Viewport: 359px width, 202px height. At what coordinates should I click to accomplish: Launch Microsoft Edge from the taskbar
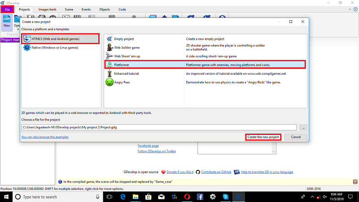pyautogui.click(x=123, y=197)
